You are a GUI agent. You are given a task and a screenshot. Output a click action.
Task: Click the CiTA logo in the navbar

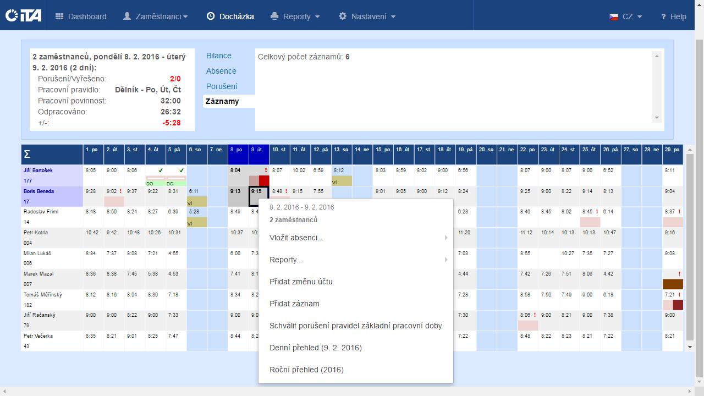click(x=24, y=16)
